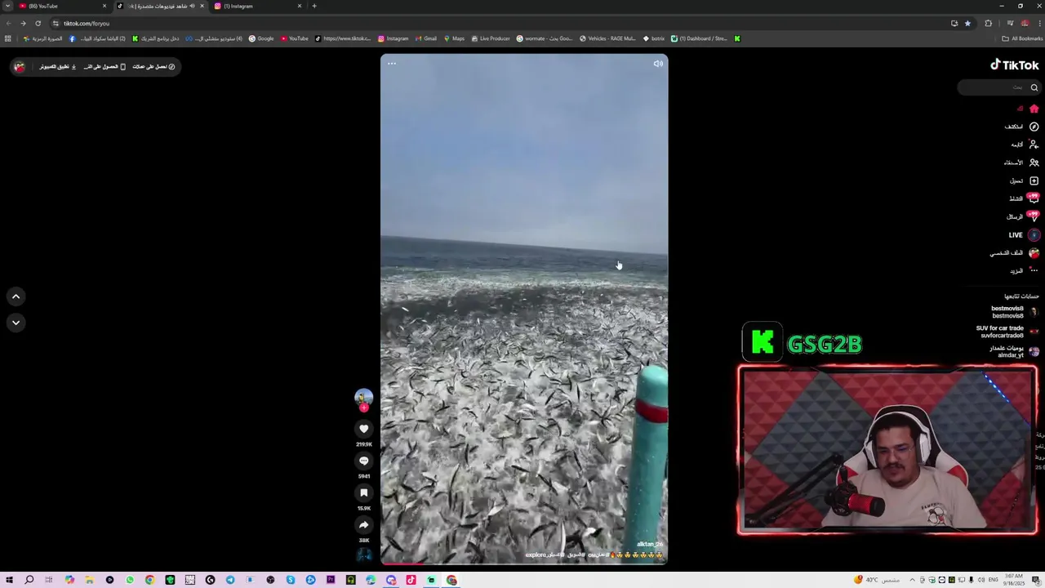The width and height of the screenshot is (1045, 588).
Task: Mute the video with speaker icon
Action: point(658,64)
